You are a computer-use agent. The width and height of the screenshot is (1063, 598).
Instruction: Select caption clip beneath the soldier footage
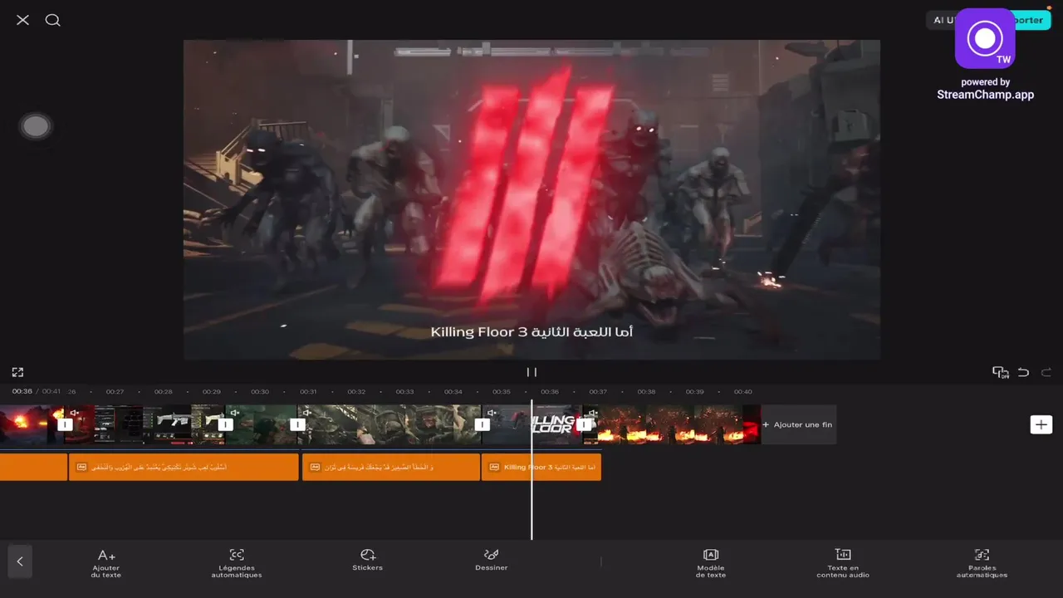click(391, 467)
